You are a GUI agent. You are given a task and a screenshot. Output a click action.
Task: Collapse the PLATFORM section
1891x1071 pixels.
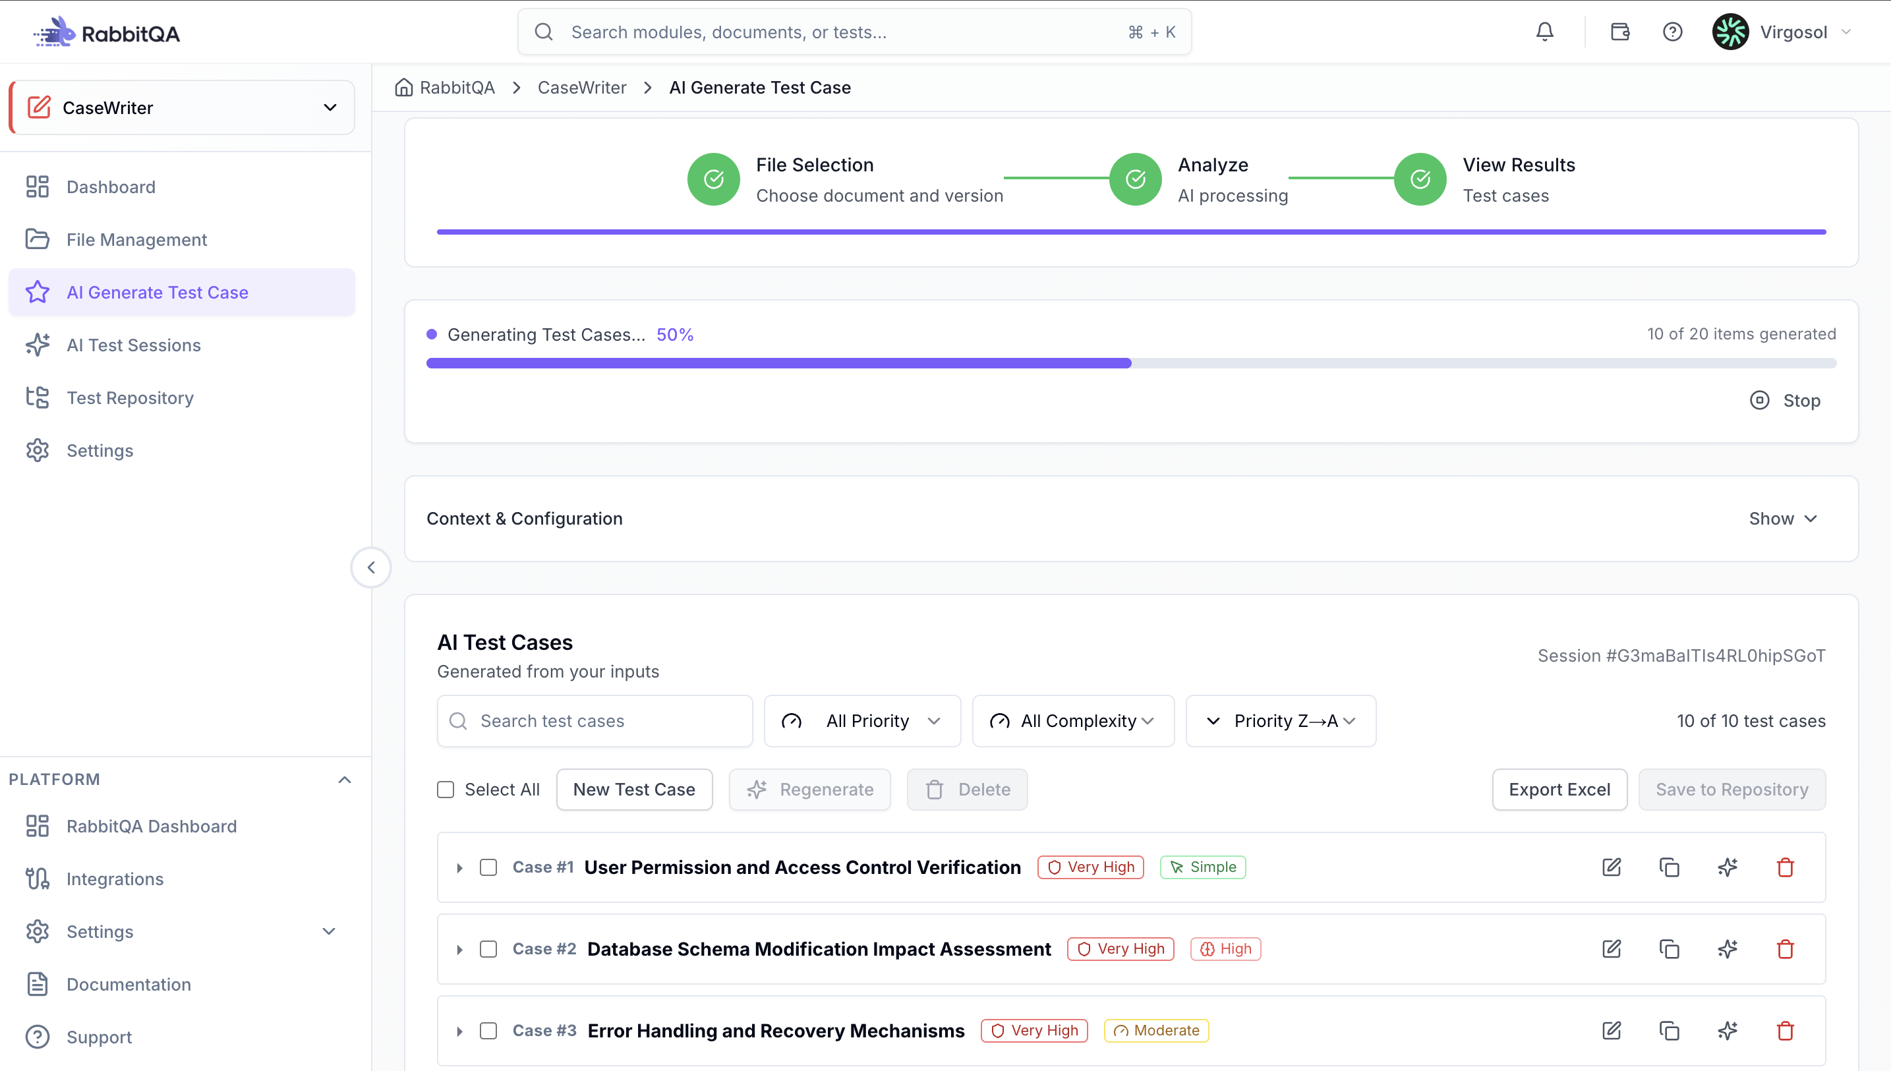344,780
